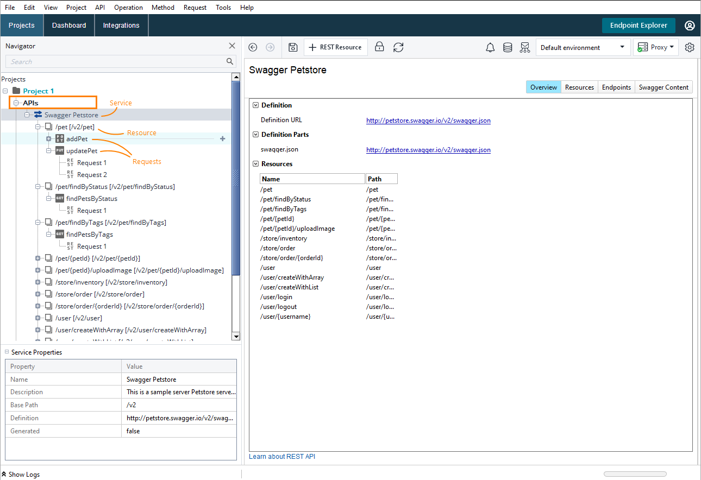Viewport: 701px width, 480px height.
Task: Click the Endpoint Explorer button
Action: (639, 26)
